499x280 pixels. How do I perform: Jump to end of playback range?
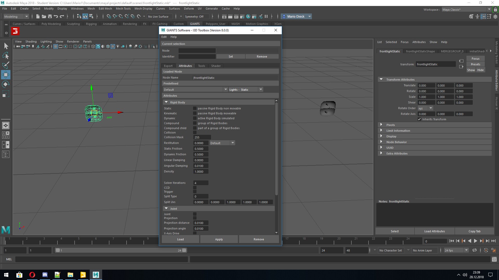[494, 241]
